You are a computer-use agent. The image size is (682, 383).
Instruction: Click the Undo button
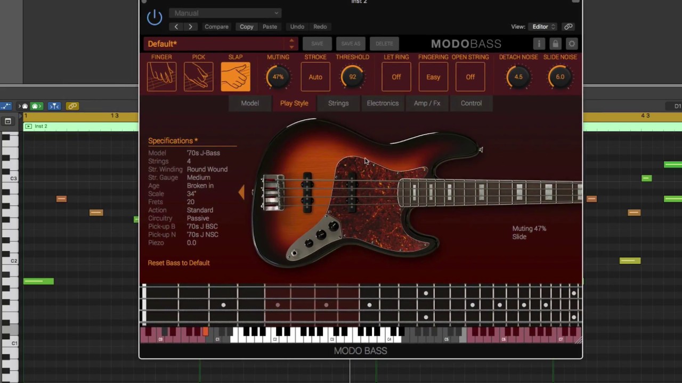coord(297,27)
